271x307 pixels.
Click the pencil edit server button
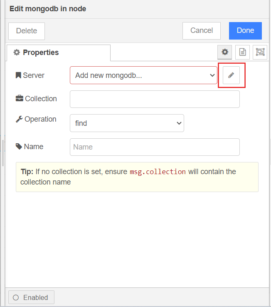pos(231,75)
